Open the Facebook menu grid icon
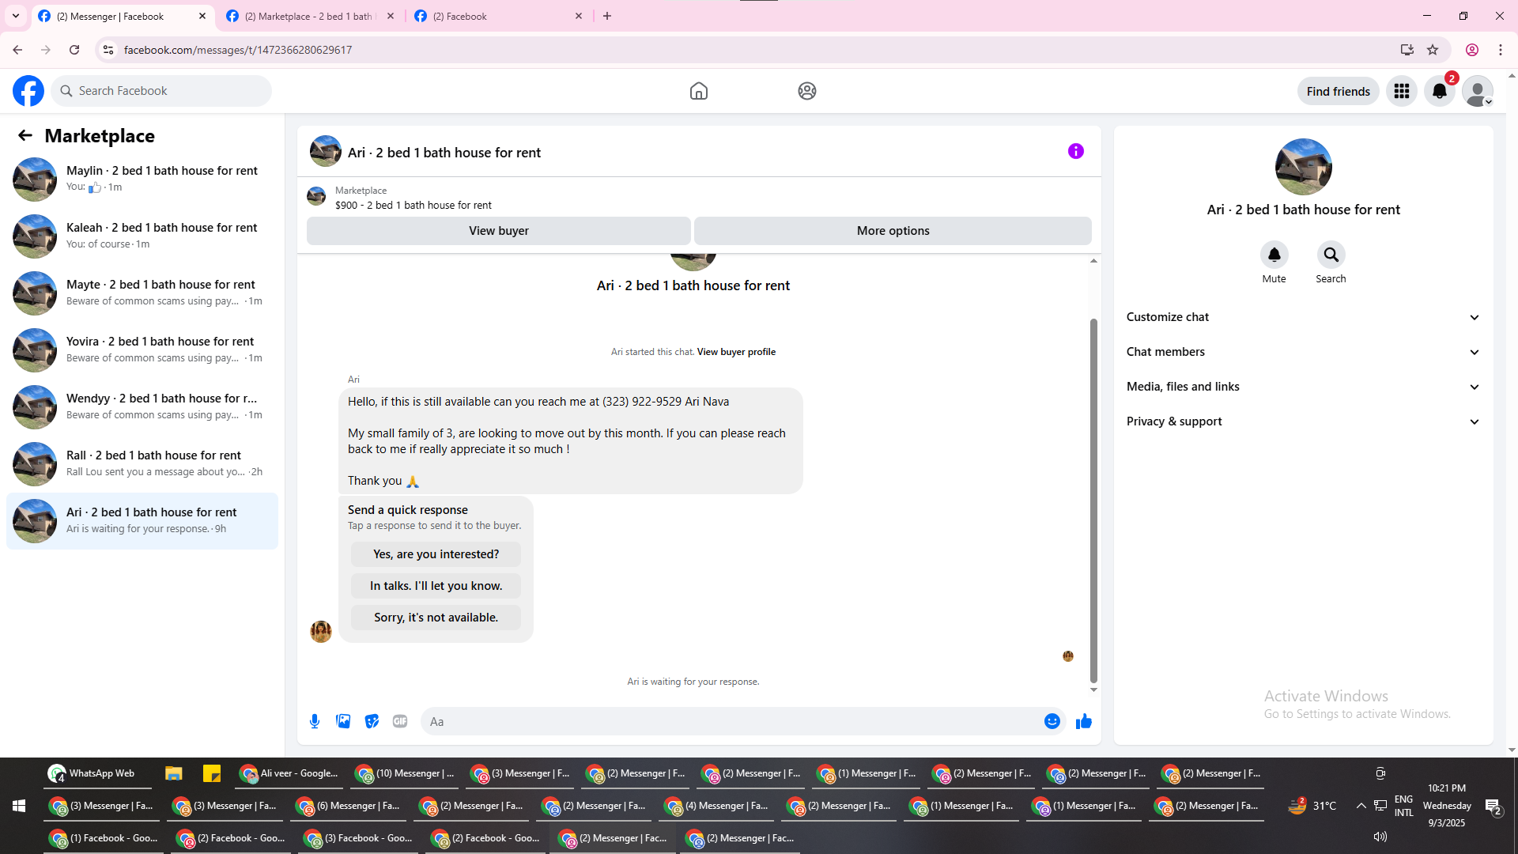This screenshot has width=1518, height=854. click(1402, 91)
